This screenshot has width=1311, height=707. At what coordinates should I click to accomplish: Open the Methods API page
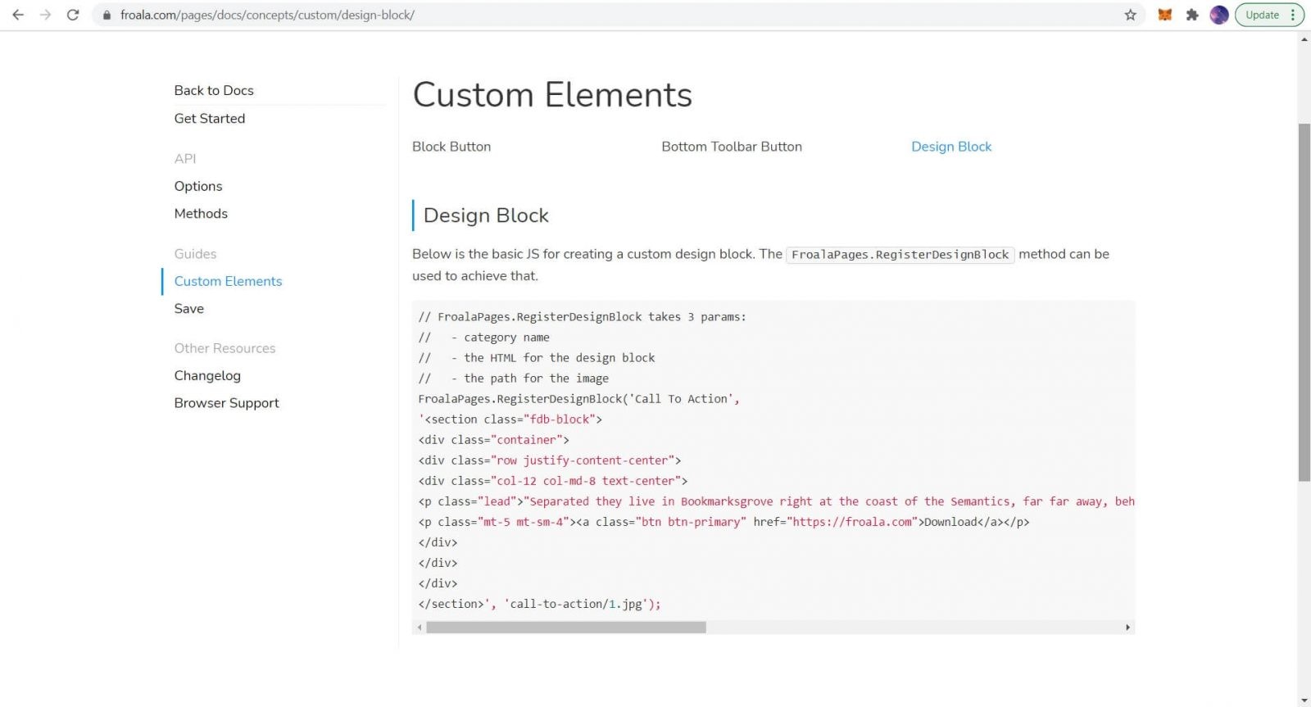pyautogui.click(x=201, y=213)
